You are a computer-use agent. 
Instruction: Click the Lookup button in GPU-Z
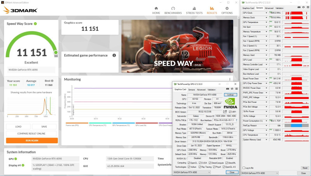pos(231,95)
